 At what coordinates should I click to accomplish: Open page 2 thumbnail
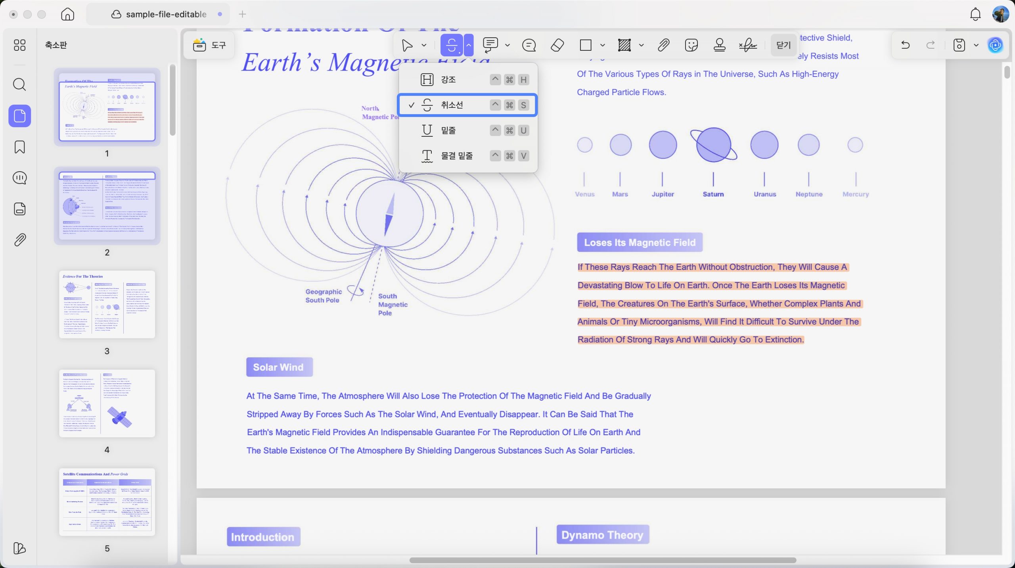point(107,206)
